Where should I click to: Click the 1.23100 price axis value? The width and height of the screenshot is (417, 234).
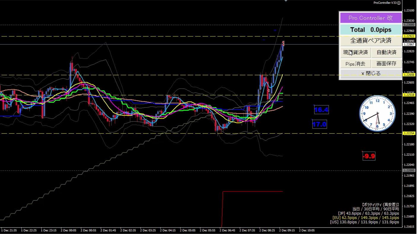409,10
